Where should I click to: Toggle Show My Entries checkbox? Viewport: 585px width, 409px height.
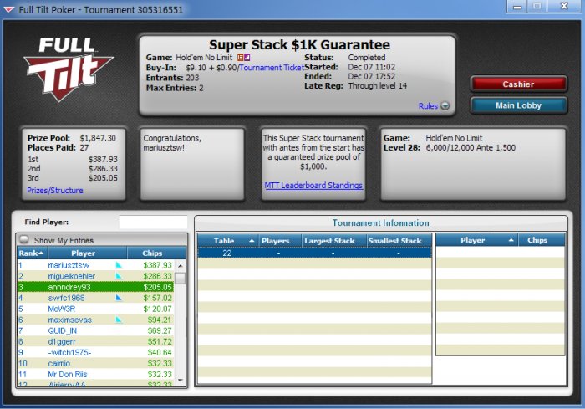coord(24,239)
